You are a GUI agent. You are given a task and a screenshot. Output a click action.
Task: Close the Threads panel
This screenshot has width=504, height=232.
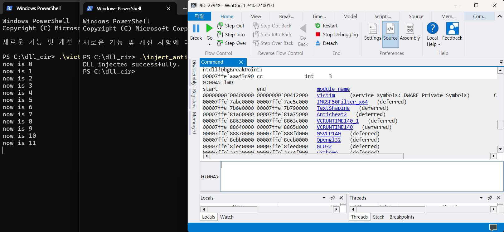(499, 198)
